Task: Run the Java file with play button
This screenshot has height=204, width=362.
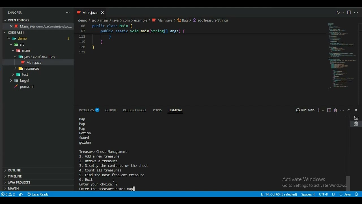Action: click(x=338, y=12)
